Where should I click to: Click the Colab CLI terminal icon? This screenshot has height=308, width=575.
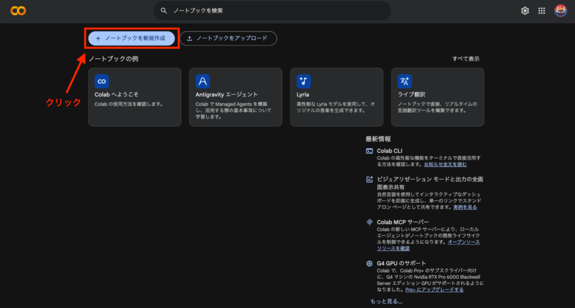(369, 151)
